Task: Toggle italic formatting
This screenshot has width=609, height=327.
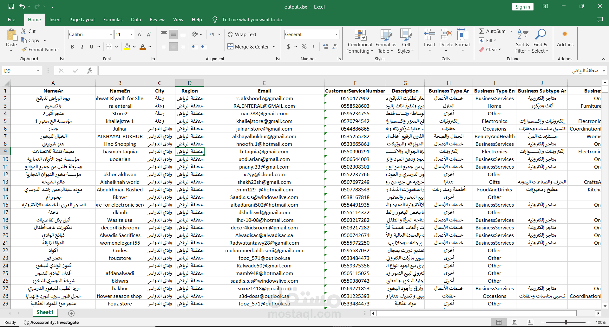Action: tap(82, 47)
